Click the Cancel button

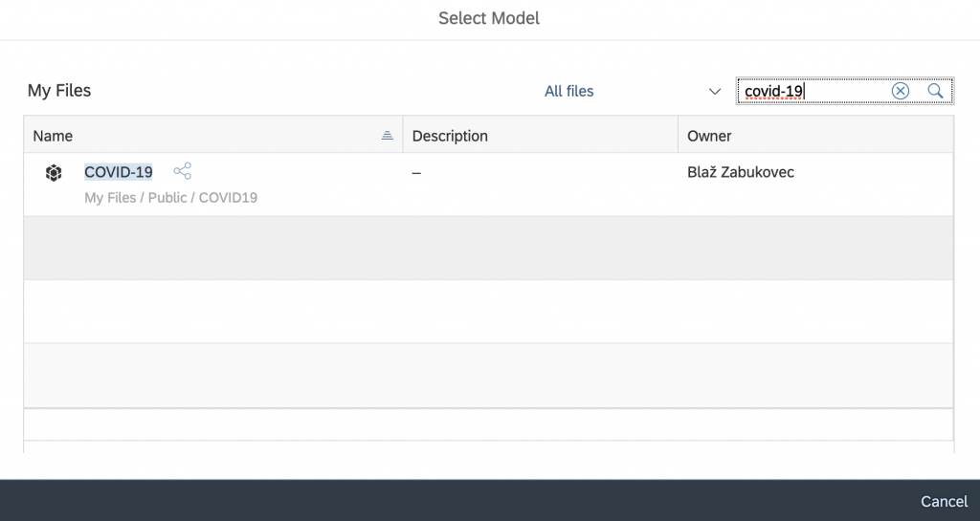(x=944, y=501)
